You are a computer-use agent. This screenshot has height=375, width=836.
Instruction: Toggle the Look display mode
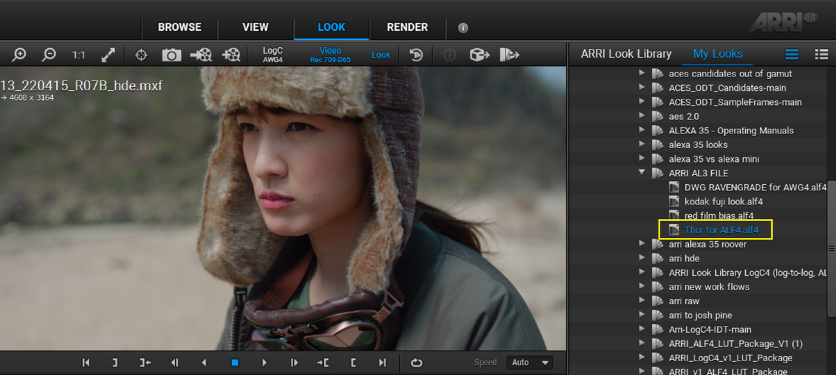click(x=381, y=55)
